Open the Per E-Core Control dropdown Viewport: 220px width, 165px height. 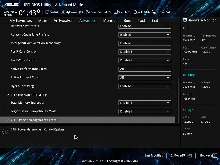pyautogui.click(x=145, y=60)
